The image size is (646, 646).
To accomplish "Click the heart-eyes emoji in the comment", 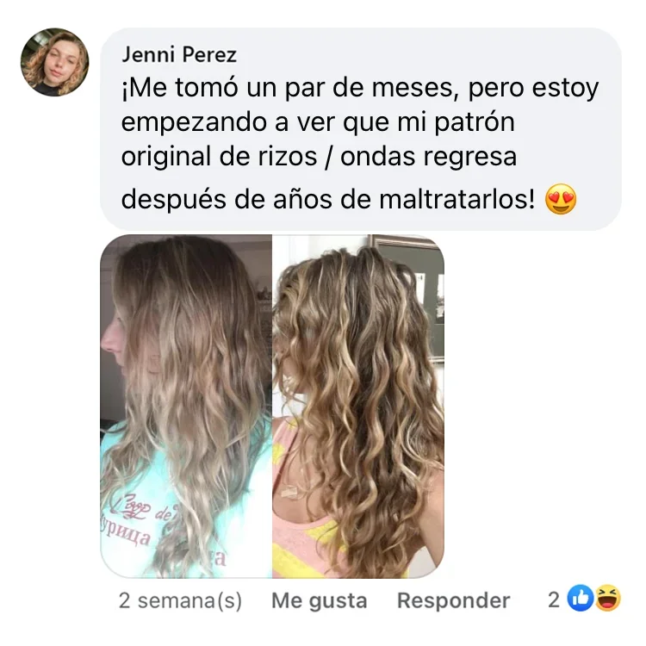I will click(561, 200).
